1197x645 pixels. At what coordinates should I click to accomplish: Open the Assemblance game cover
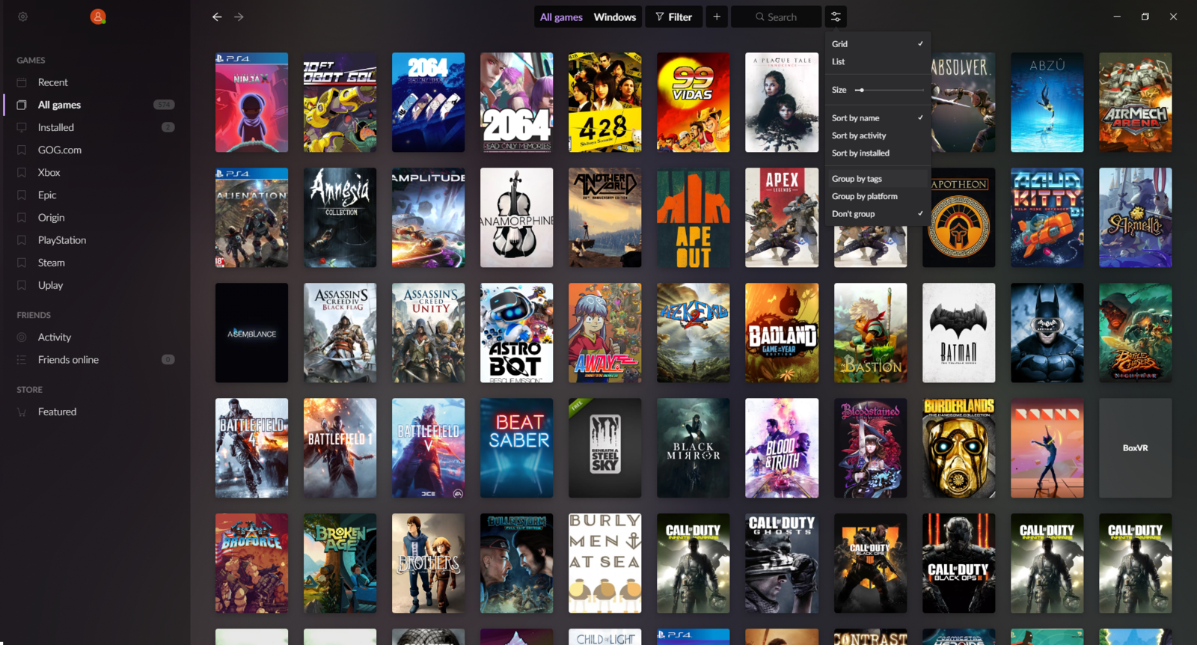251,333
